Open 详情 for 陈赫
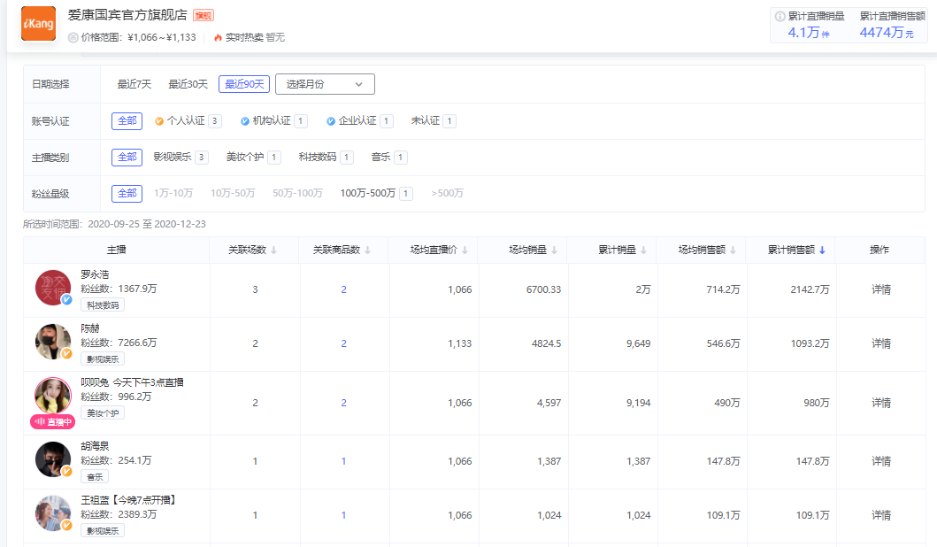 (x=881, y=343)
